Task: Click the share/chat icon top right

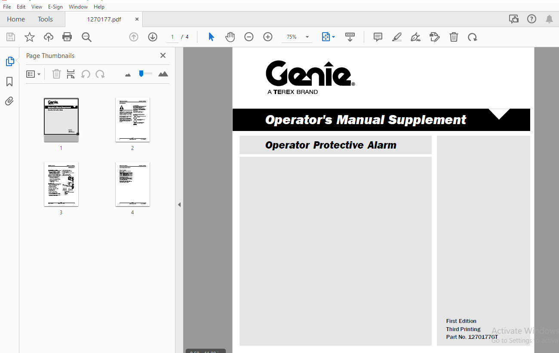Action: (x=513, y=19)
